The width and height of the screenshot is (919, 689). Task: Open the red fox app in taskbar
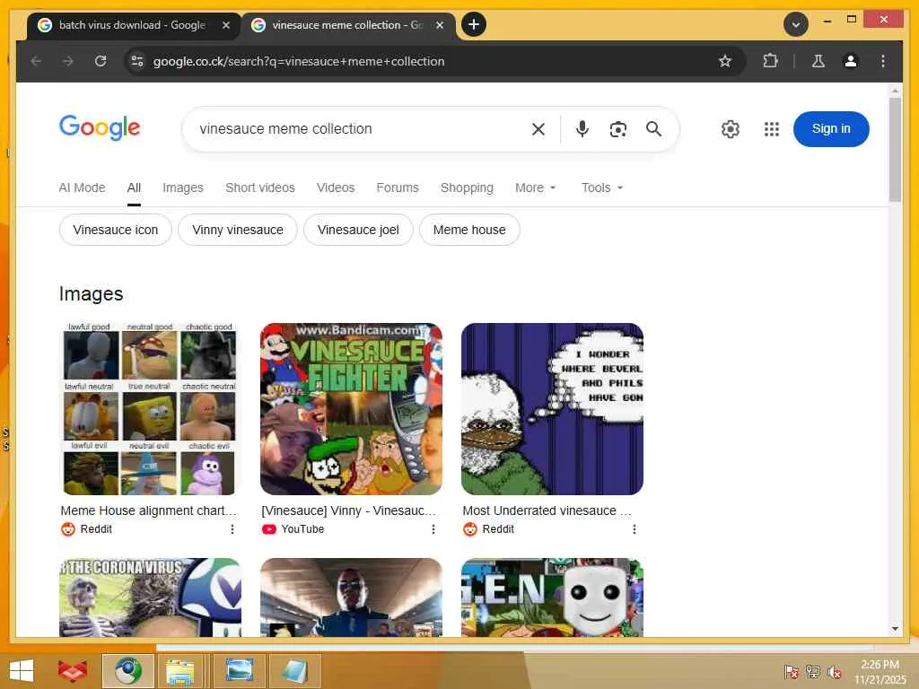click(x=72, y=671)
